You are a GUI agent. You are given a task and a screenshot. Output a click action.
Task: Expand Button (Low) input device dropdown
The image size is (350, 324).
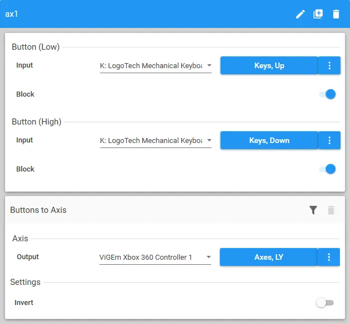coord(155,66)
